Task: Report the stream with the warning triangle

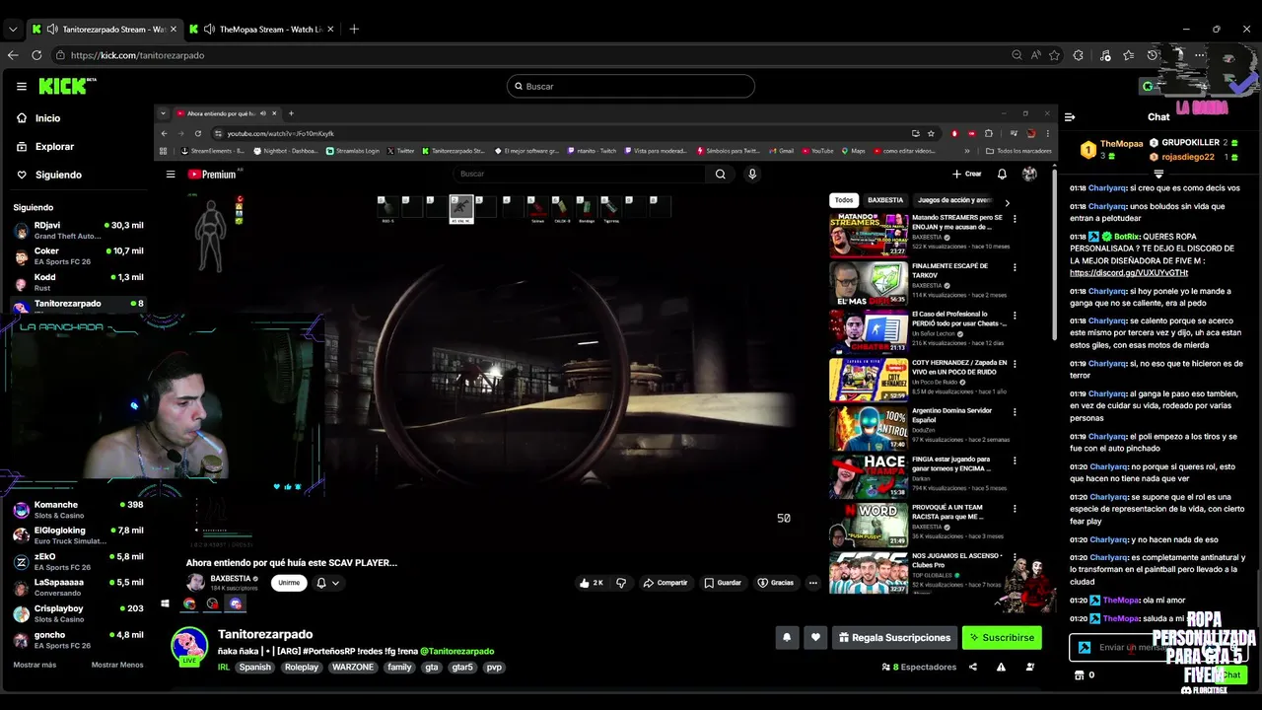Action: (x=1001, y=667)
